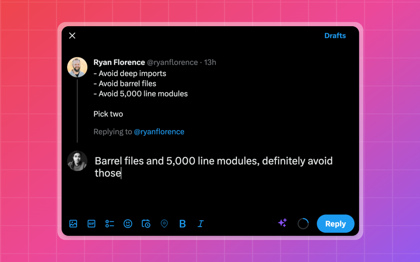The image size is (420, 262).
Task: Click the character count progress circle
Action: tap(303, 224)
